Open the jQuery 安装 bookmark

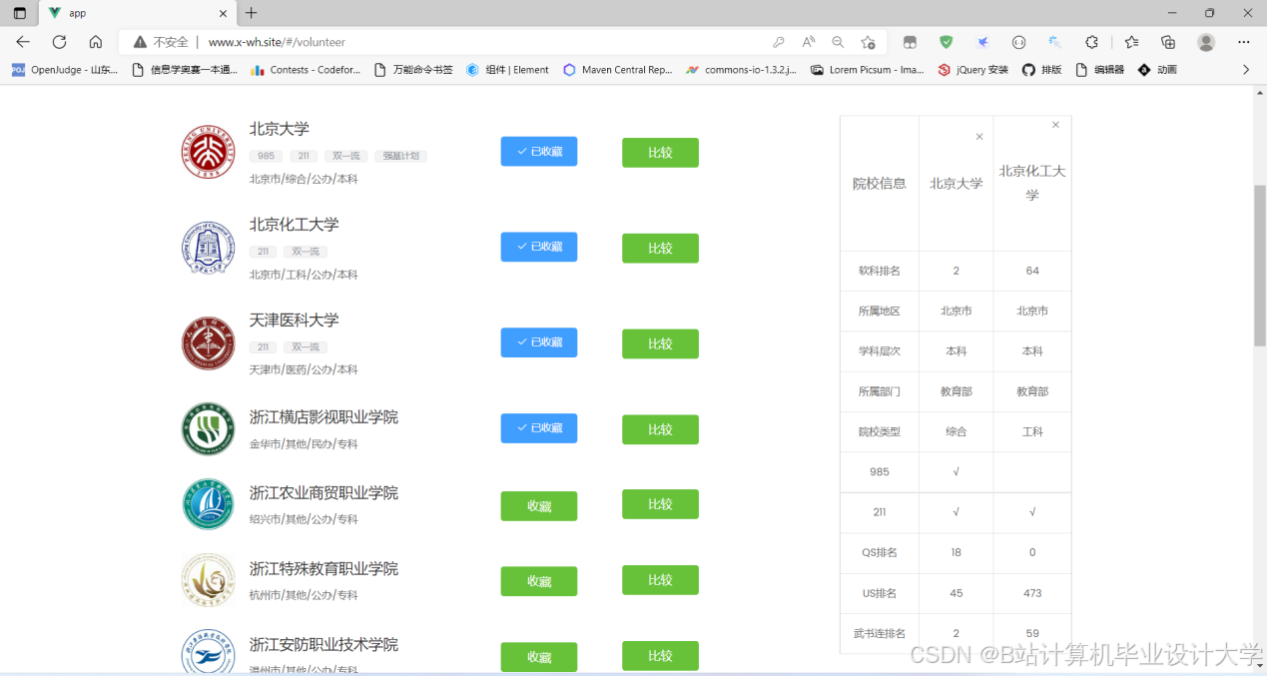[973, 70]
